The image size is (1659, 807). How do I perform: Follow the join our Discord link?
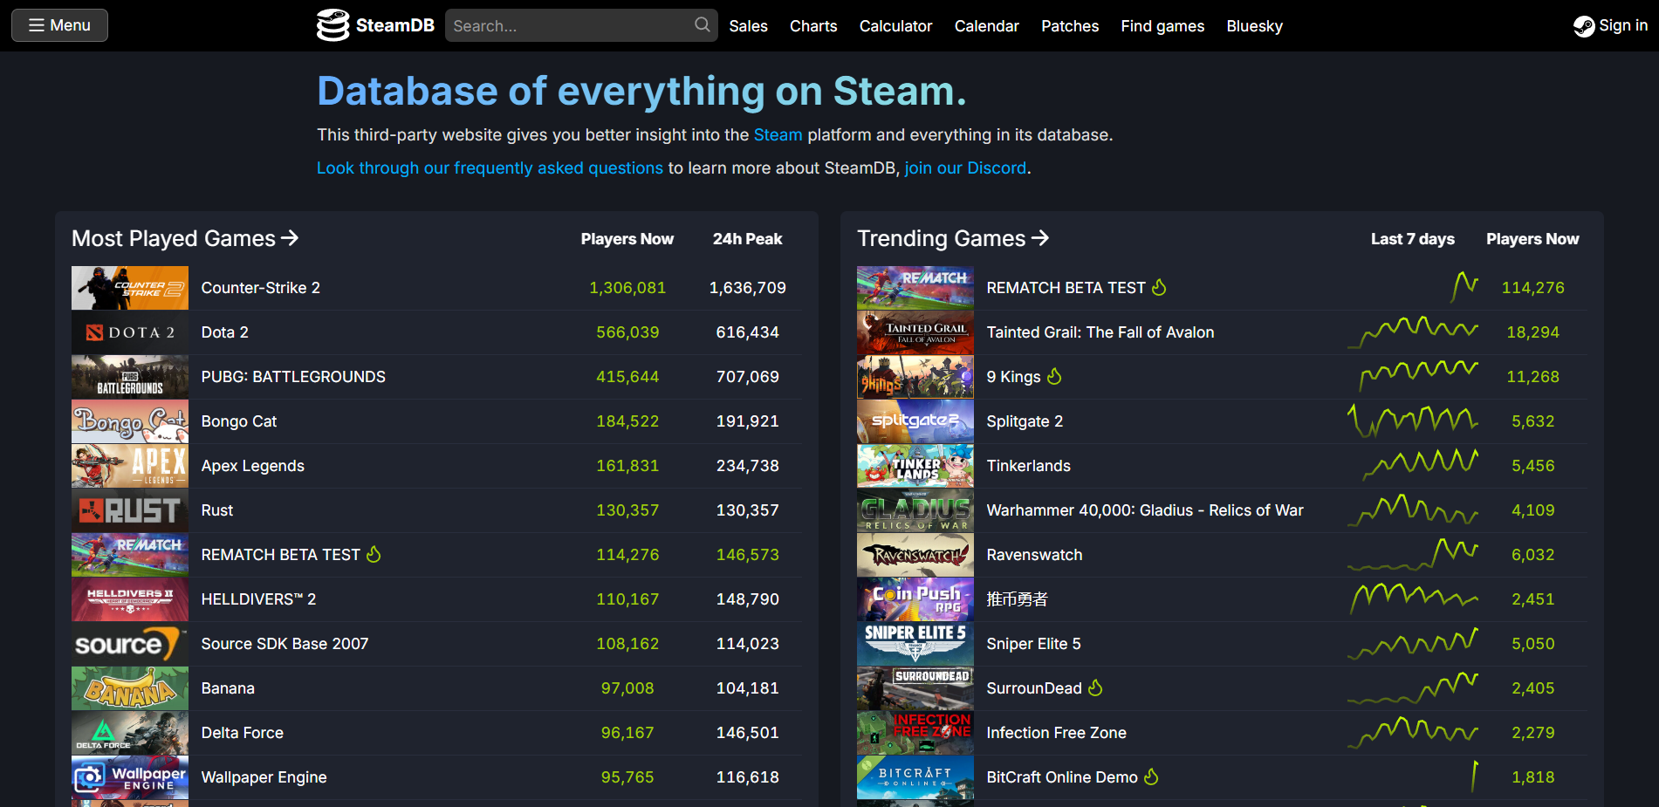click(x=965, y=168)
